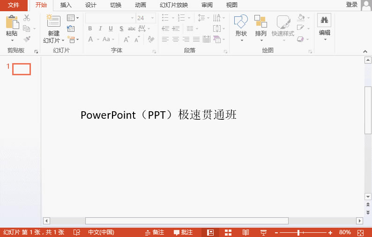Toggle Italic formatting
Screen dimensions: 372x237
[x=100, y=29]
